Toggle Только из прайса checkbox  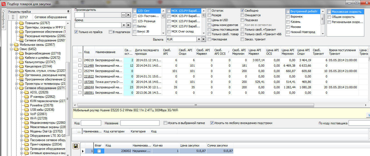[x=76, y=32]
